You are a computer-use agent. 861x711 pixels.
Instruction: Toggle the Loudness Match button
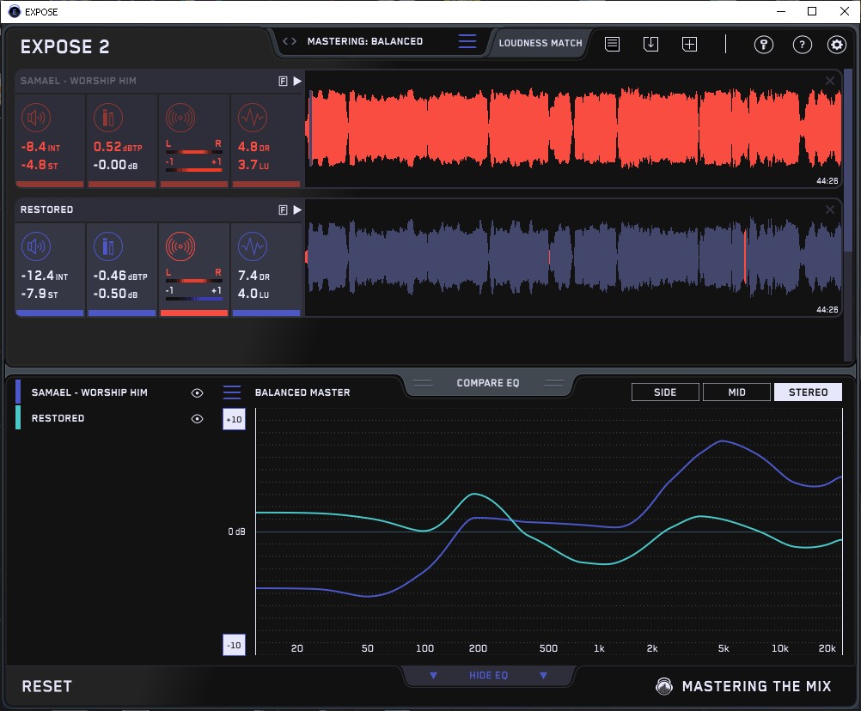(x=540, y=42)
